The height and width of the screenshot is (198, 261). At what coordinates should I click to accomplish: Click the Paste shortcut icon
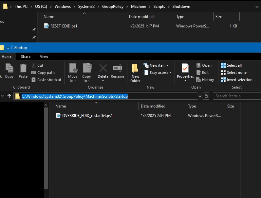pyautogui.click(x=34, y=80)
